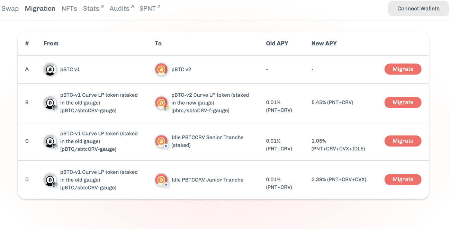
Task: Click the pBTC-v1 Curve LP icon in row D
Action: click(x=50, y=180)
